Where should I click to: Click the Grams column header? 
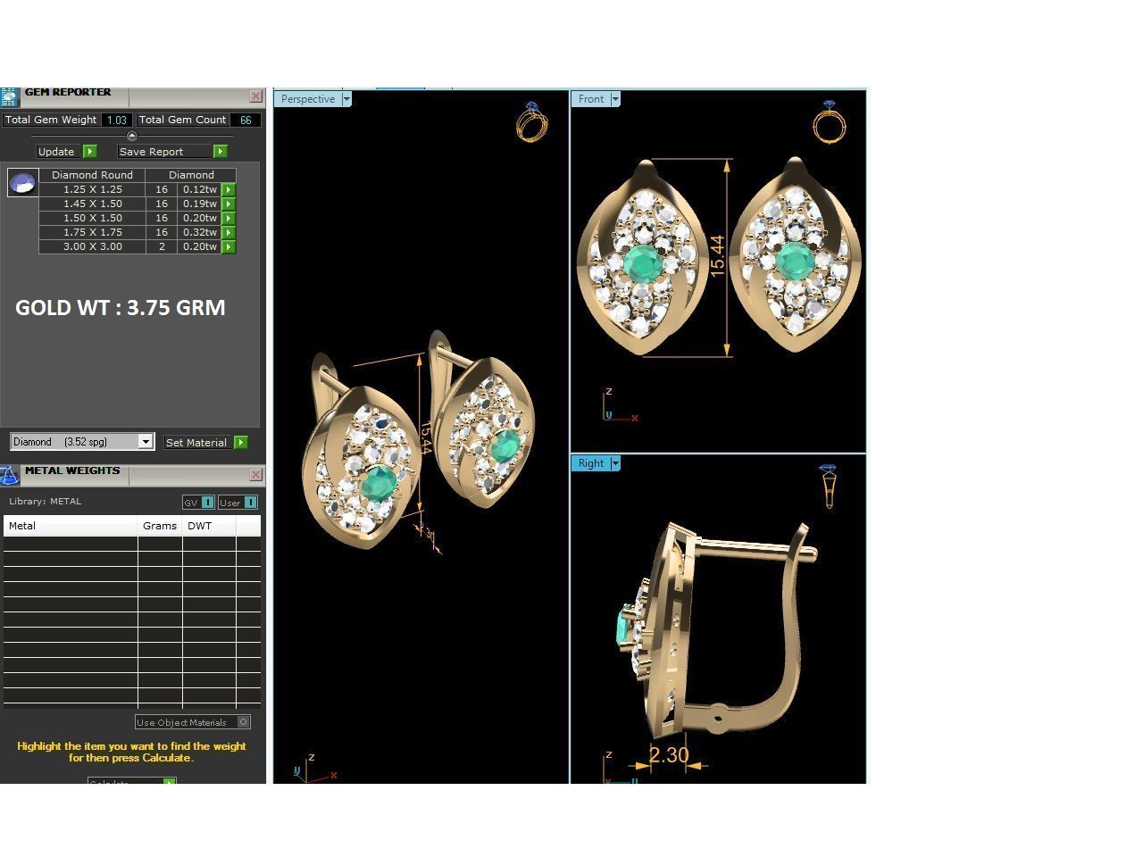tap(160, 526)
